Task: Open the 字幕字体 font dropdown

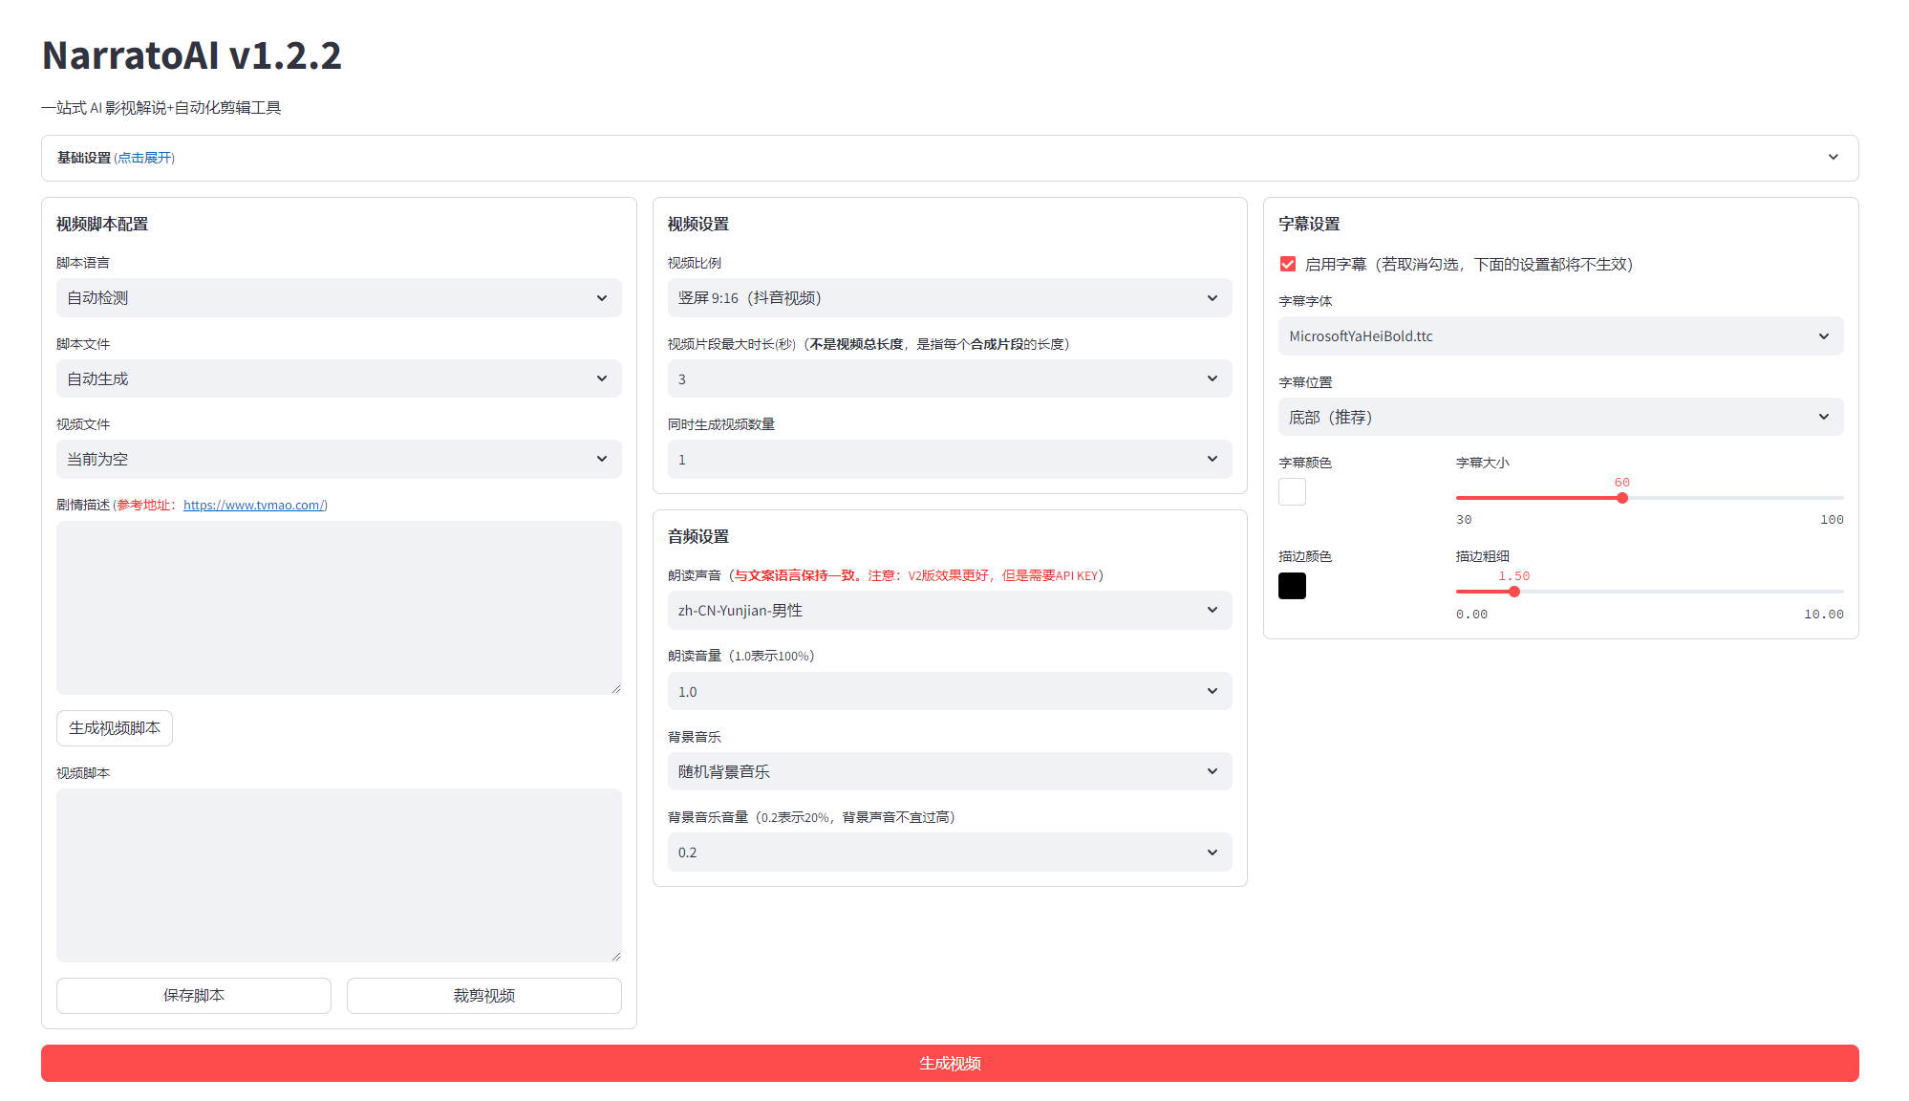Action: tap(1560, 336)
